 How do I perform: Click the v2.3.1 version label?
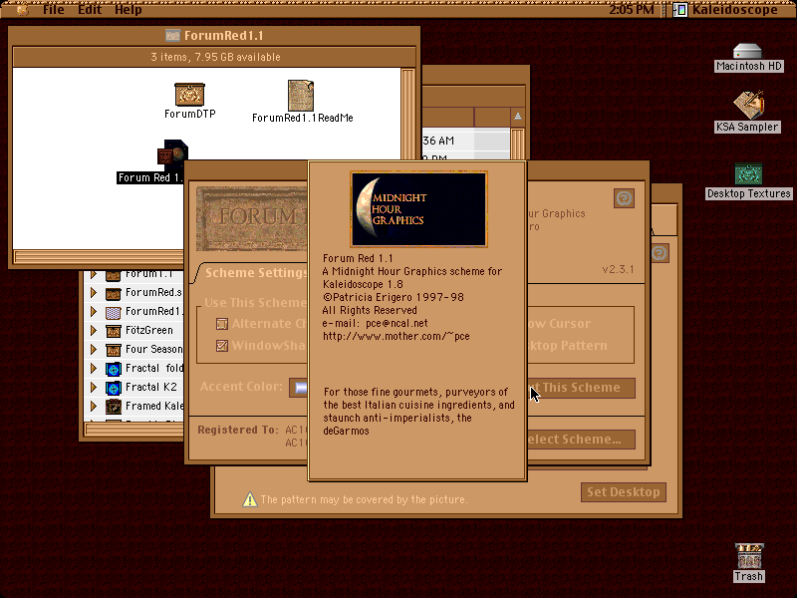point(618,269)
